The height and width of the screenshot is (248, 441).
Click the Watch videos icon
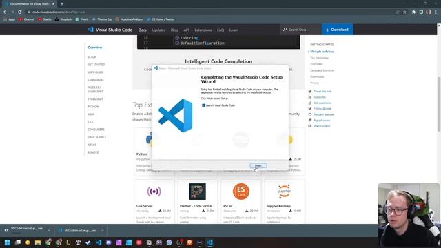[x=310, y=126]
